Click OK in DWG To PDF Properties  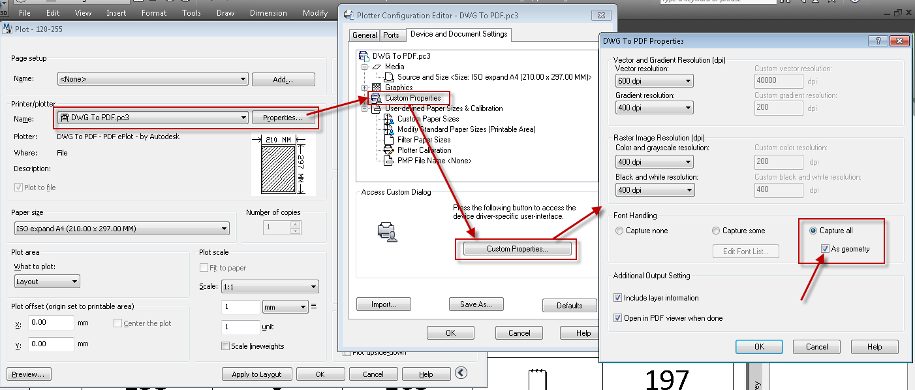[759, 347]
